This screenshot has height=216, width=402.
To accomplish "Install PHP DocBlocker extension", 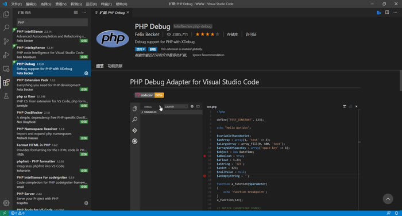I will click(x=84, y=122).
